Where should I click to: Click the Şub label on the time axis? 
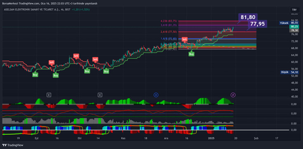point(256,138)
